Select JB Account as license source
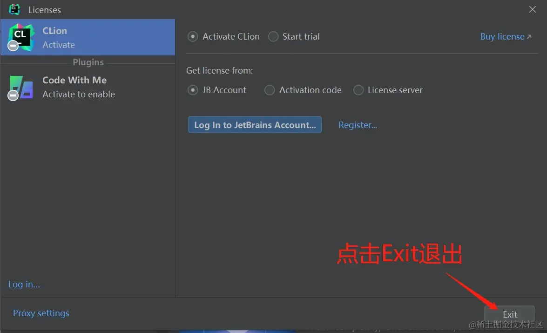 click(216, 90)
